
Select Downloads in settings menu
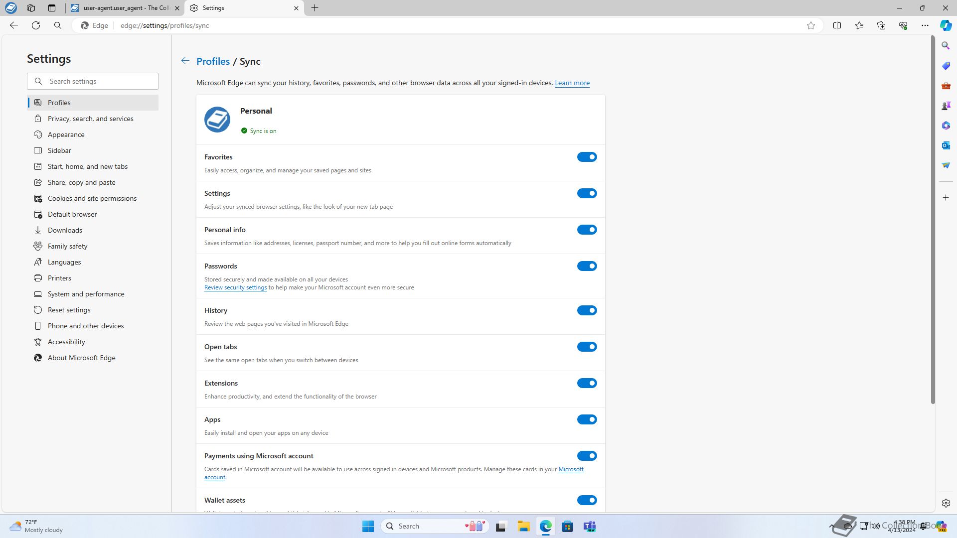[93, 230]
